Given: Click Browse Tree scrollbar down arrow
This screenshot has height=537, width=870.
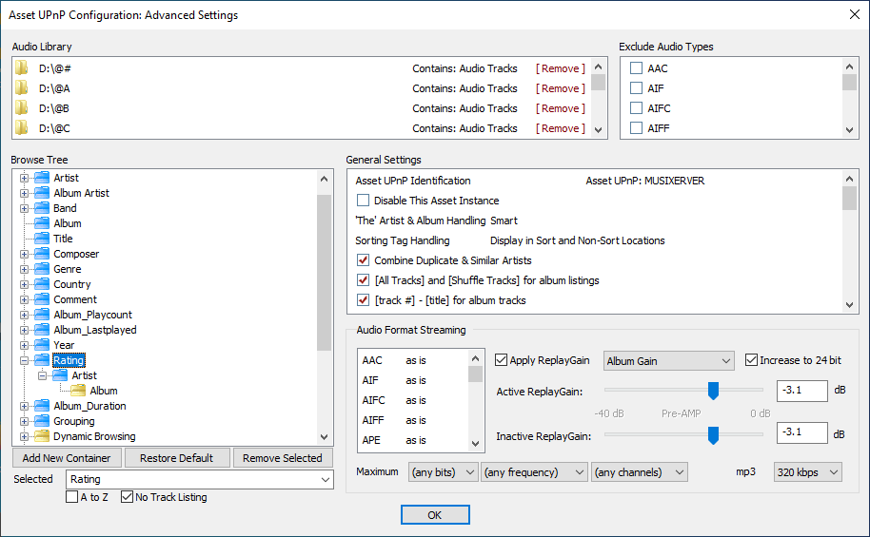Looking at the screenshot, I should [324, 436].
